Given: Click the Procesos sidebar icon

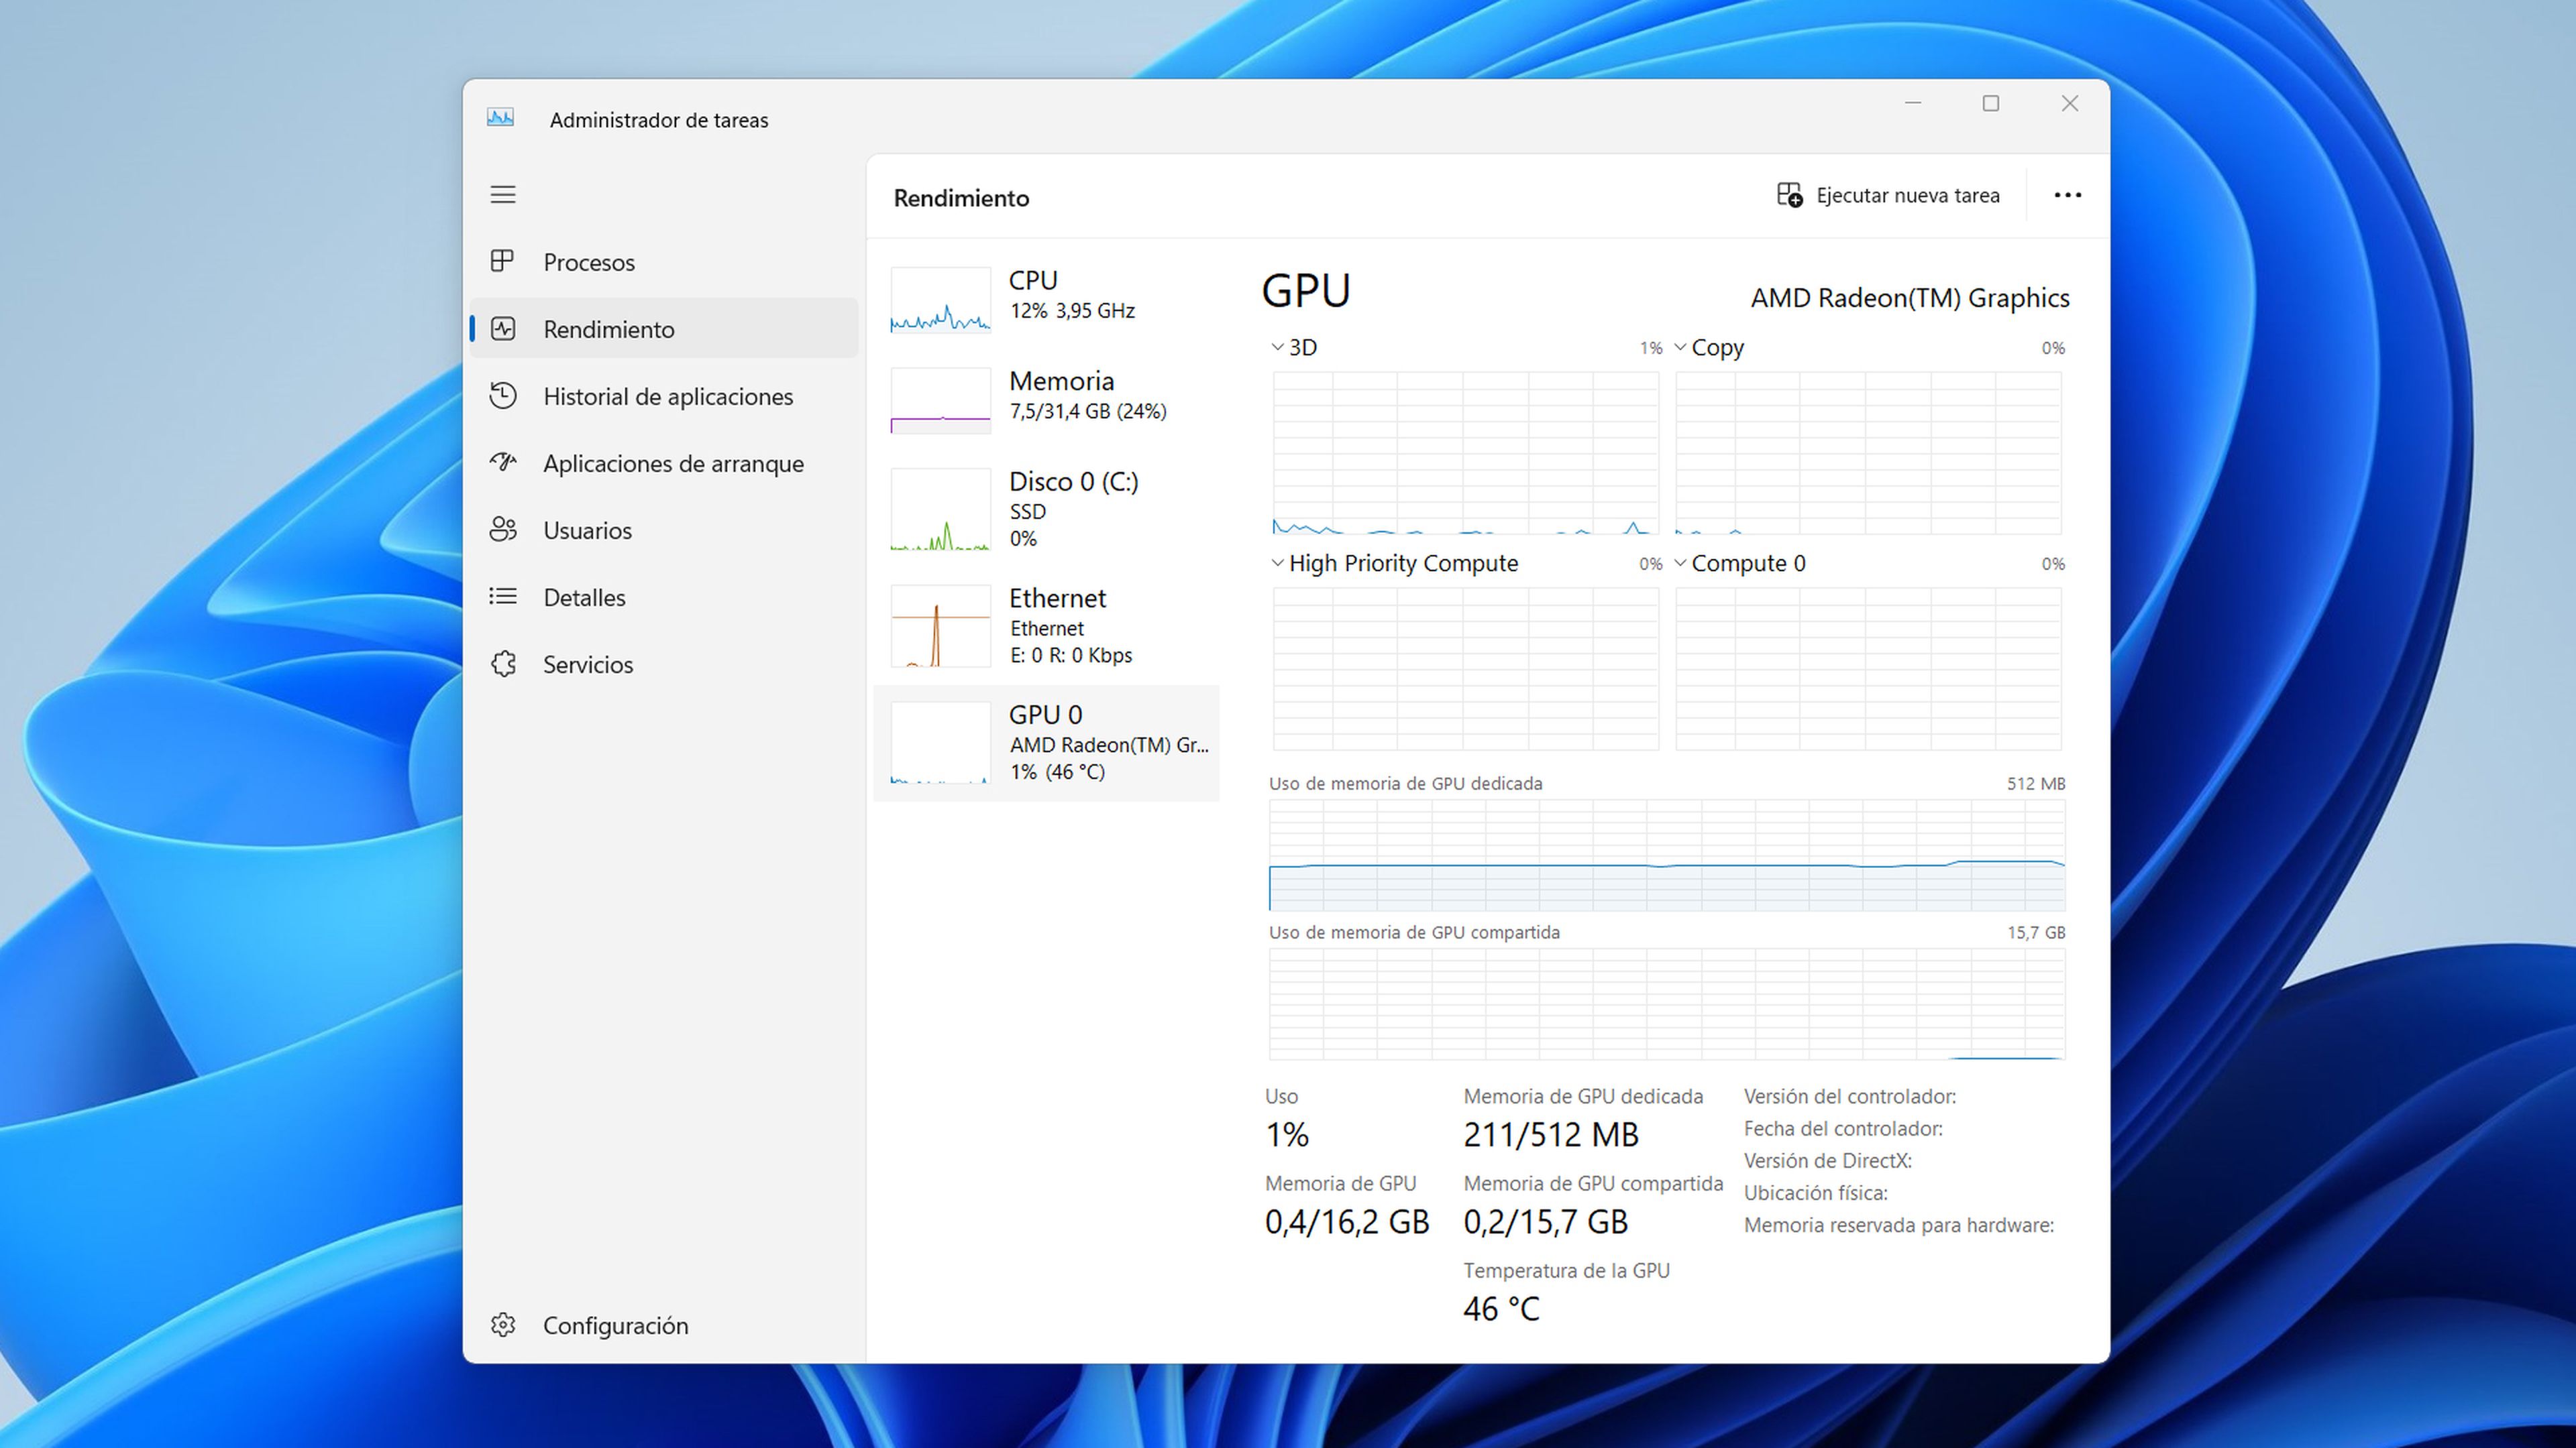Looking at the screenshot, I should [x=503, y=262].
